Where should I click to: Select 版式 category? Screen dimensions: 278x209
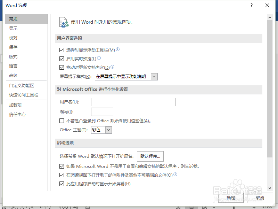[26, 57]
